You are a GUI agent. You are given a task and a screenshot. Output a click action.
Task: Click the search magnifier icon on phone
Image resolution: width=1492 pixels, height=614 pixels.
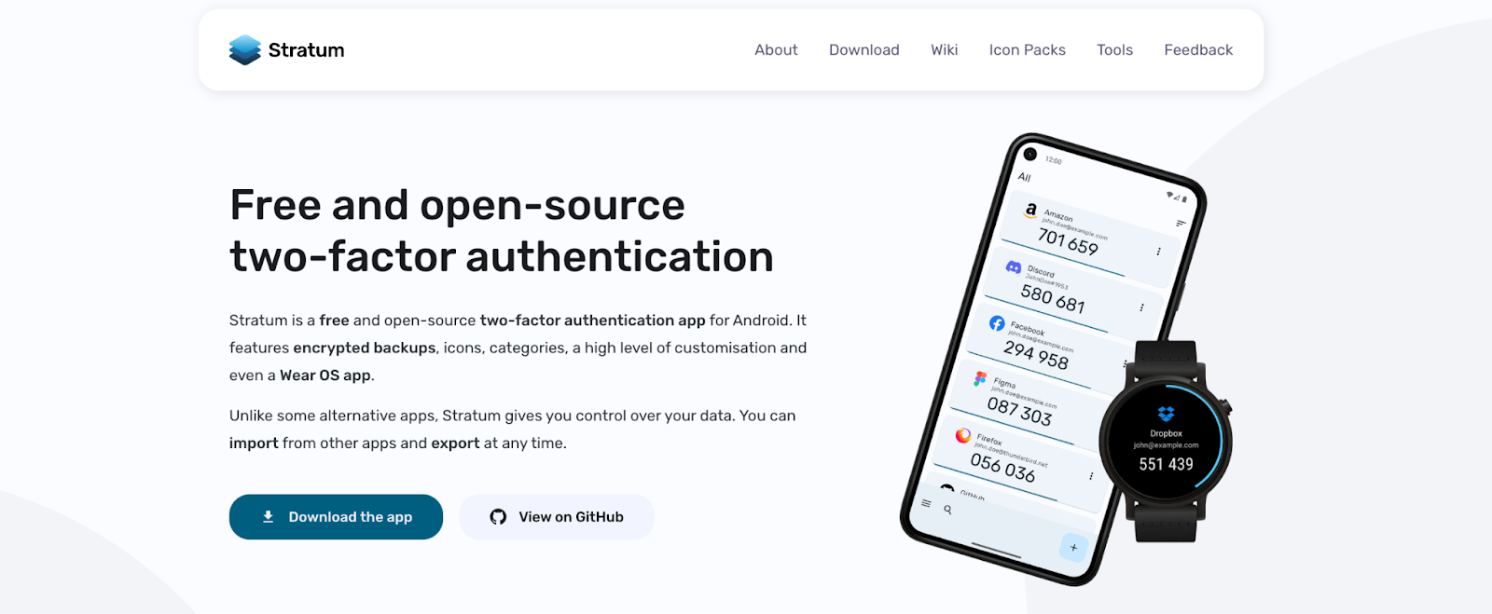click(948, 510)
